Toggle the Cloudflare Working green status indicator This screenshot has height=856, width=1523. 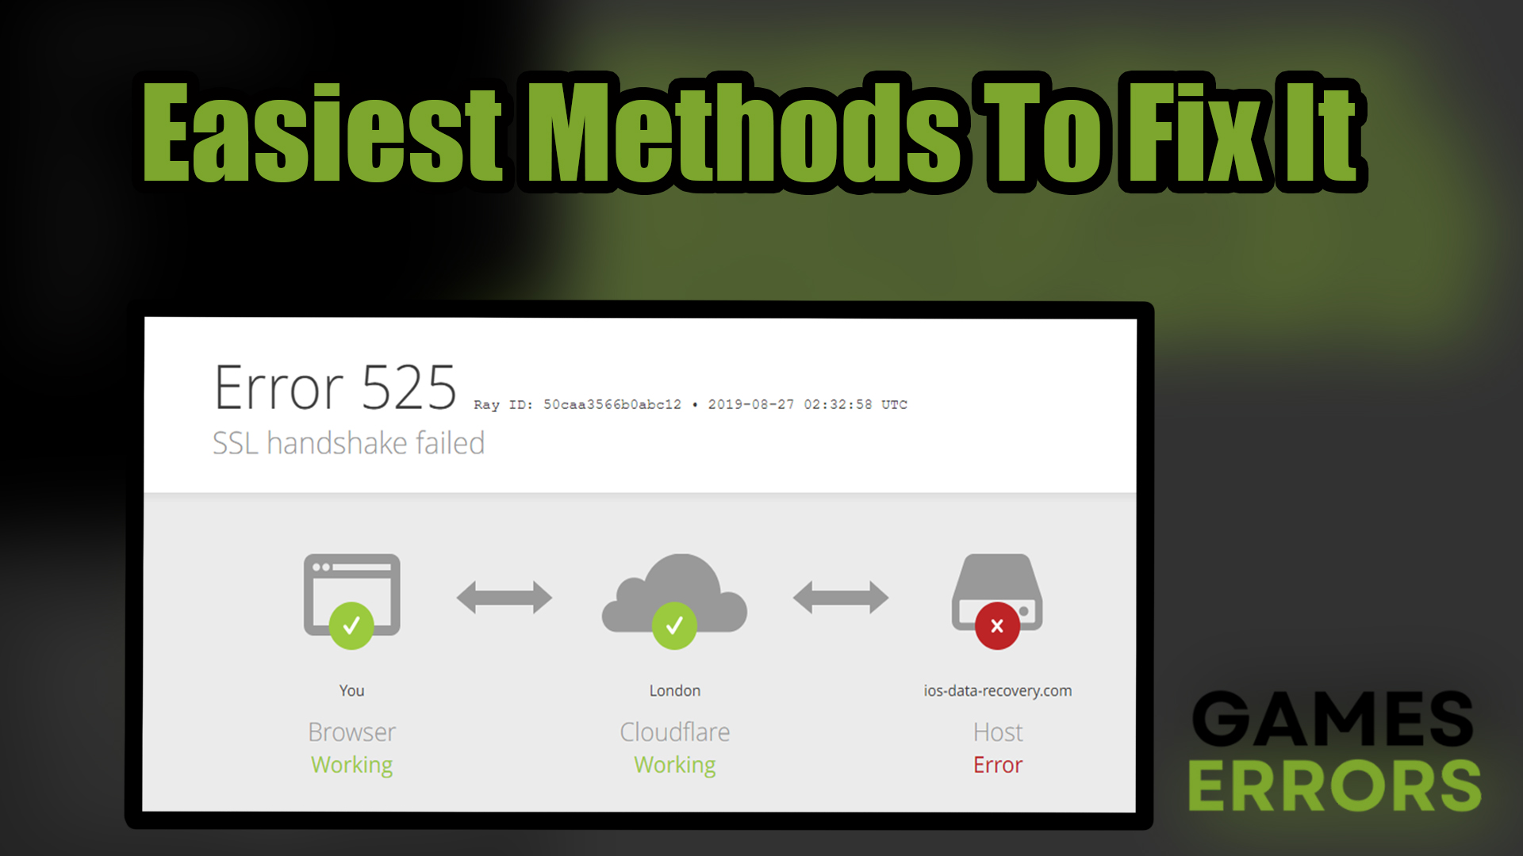point(675,627)
